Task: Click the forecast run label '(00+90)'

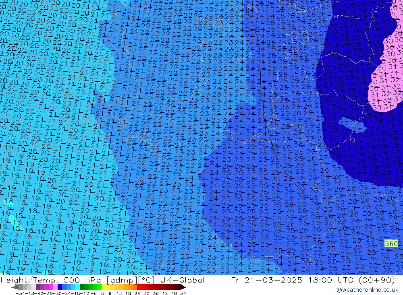Action: tap(376, 280)
